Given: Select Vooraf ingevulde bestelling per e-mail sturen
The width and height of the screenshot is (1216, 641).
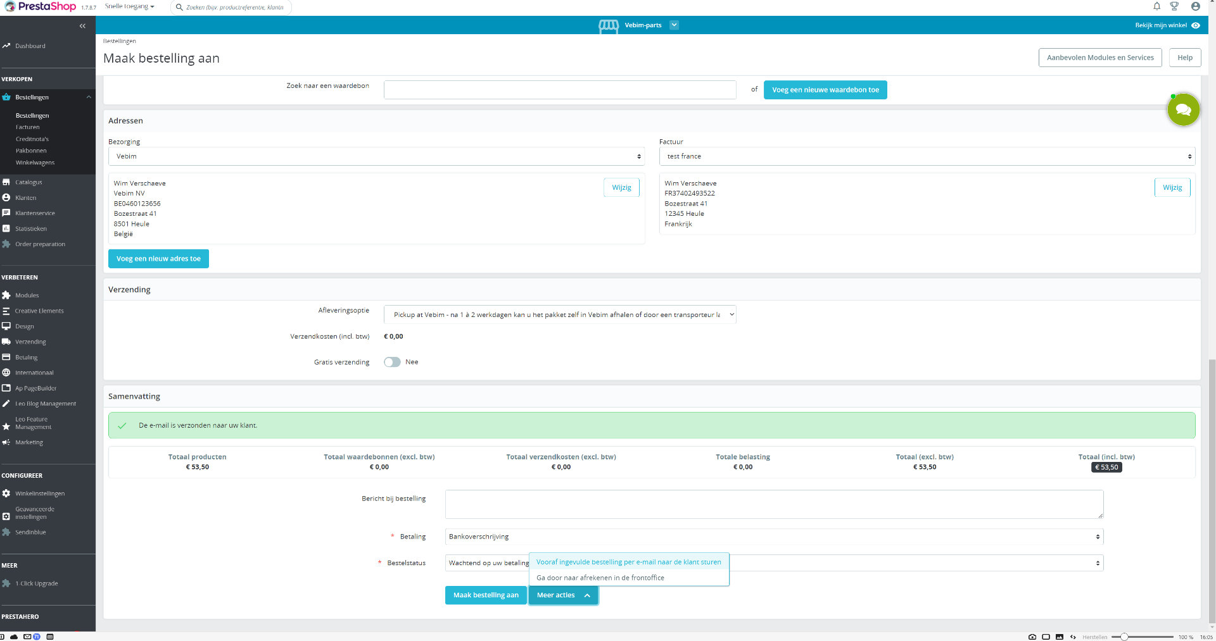Looking at the screenshot, I should [x=629, y=562].
